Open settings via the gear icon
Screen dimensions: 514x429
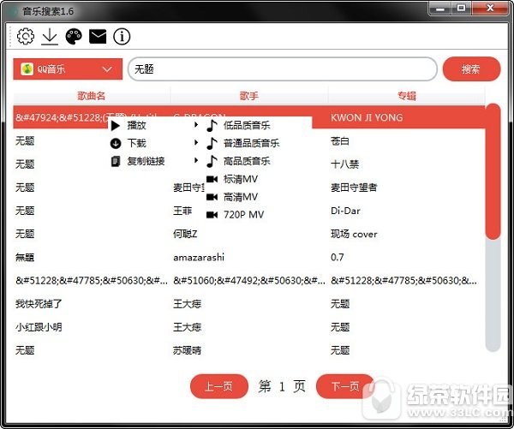coord(25,36)
